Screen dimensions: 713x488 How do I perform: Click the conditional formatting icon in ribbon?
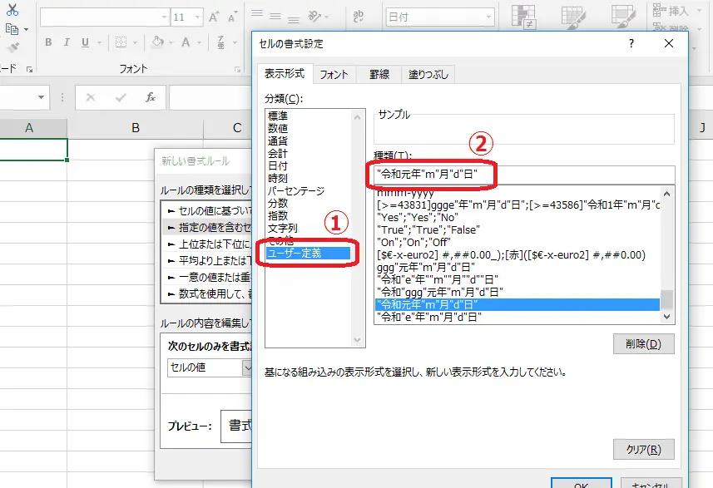point(523,17)
